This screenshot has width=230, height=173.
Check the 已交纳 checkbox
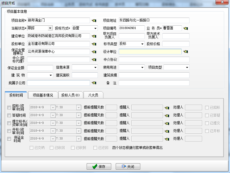pos(32,148)
